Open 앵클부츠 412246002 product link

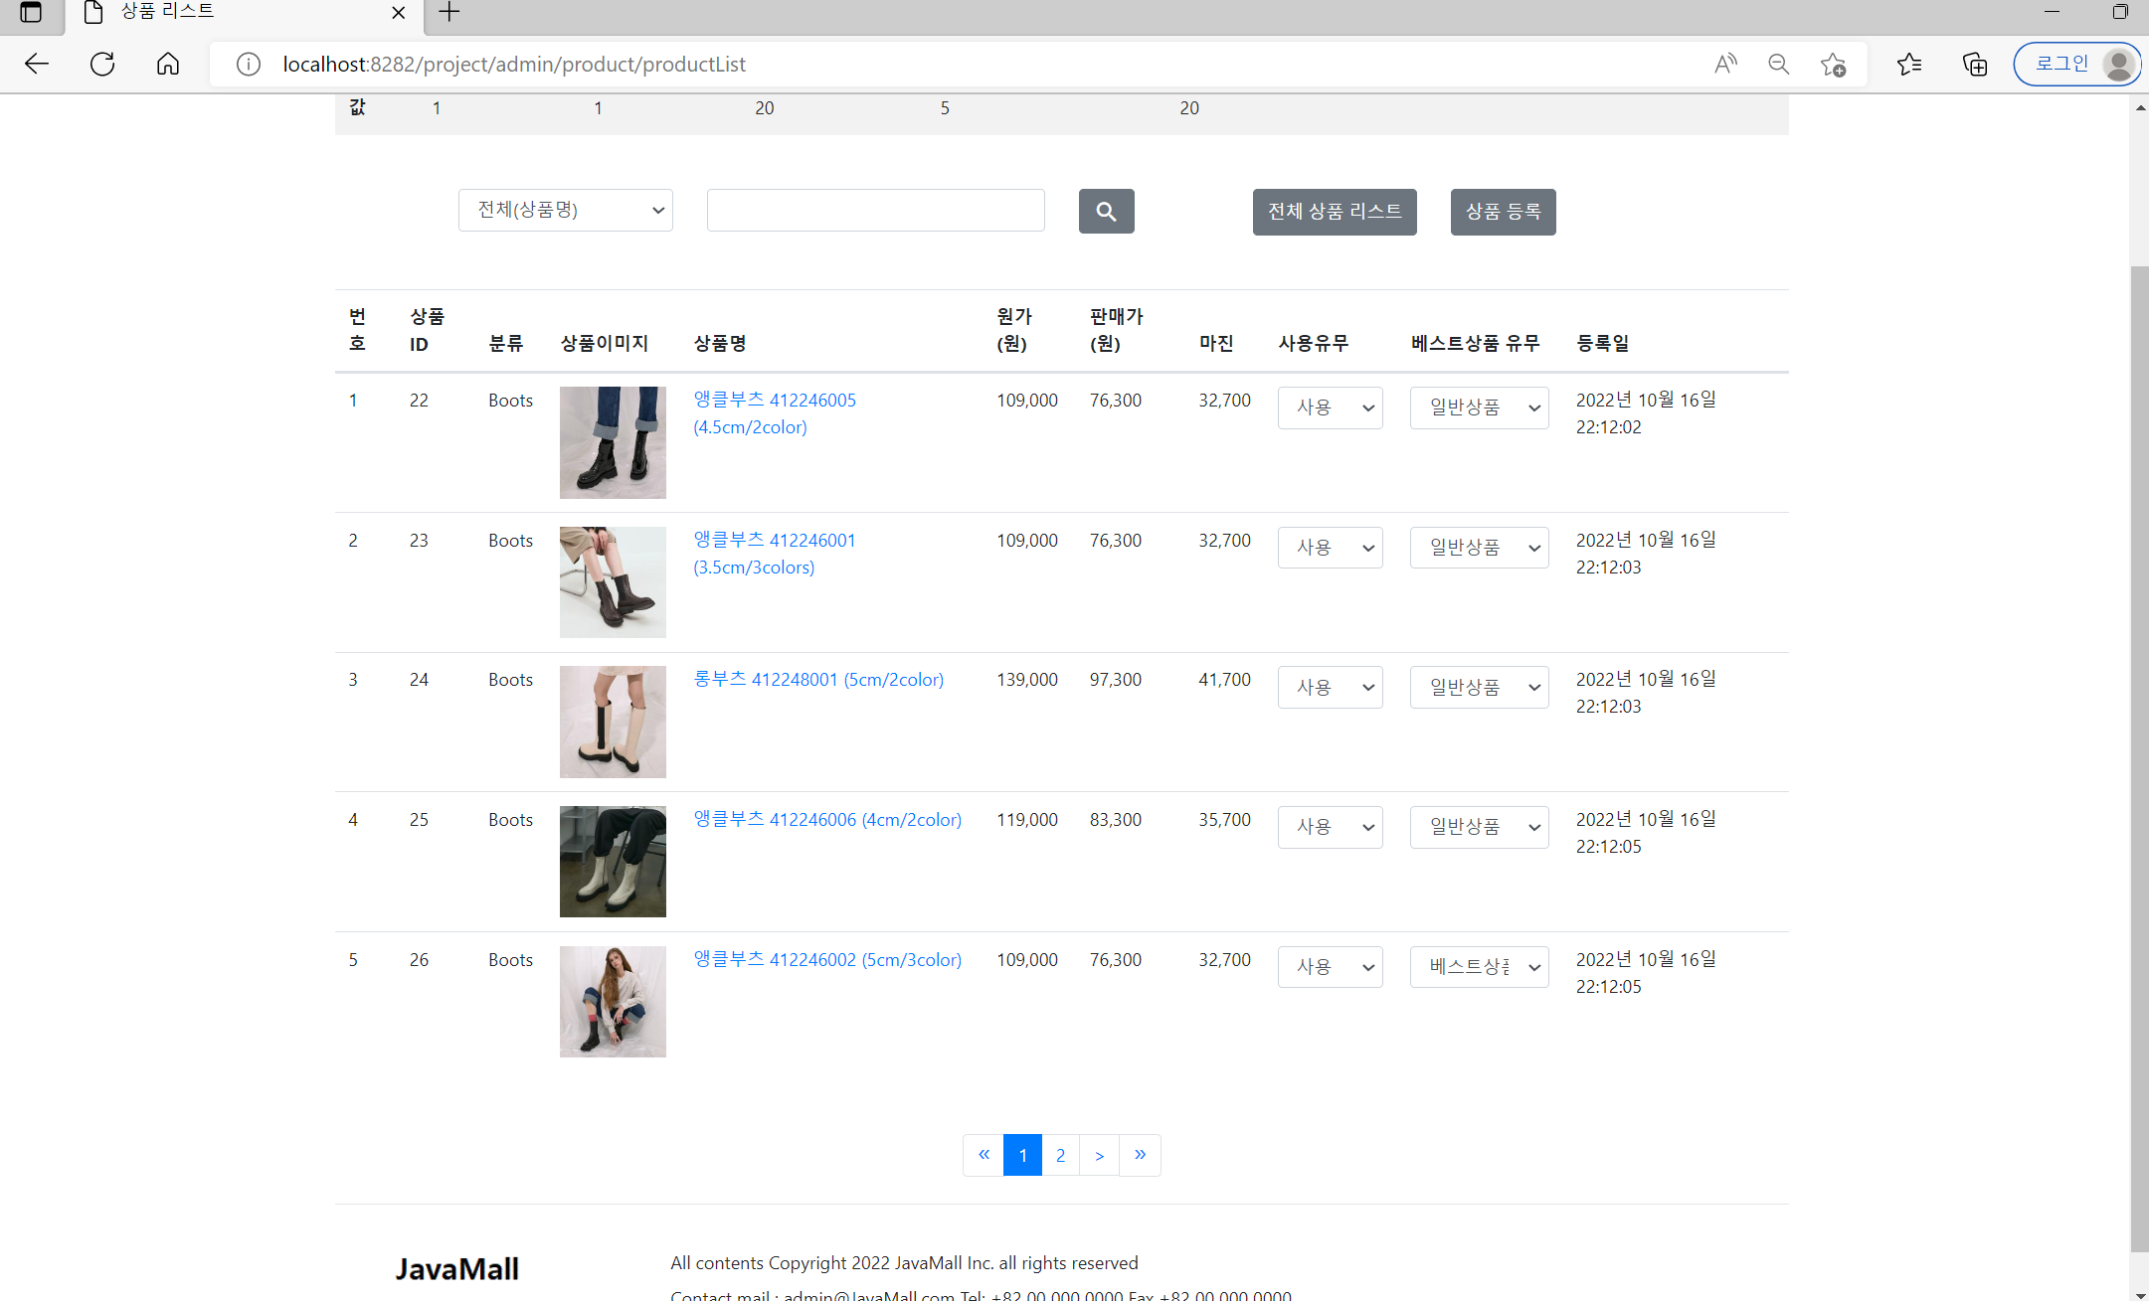click(827, 960)
